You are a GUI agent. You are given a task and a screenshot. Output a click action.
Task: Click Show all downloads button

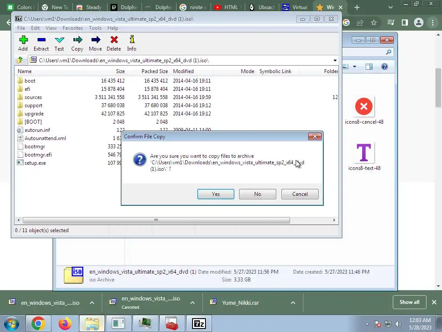tap(409, 302)
